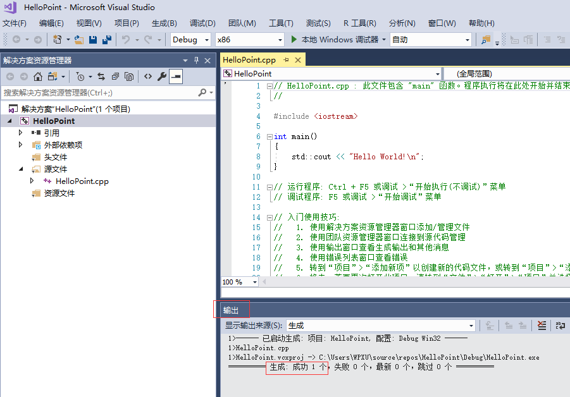
Task: Expand the 外部依赖项 tree node
Action: coord(21,145)
